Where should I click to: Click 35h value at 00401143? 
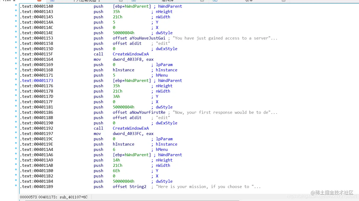click(116, 12)
